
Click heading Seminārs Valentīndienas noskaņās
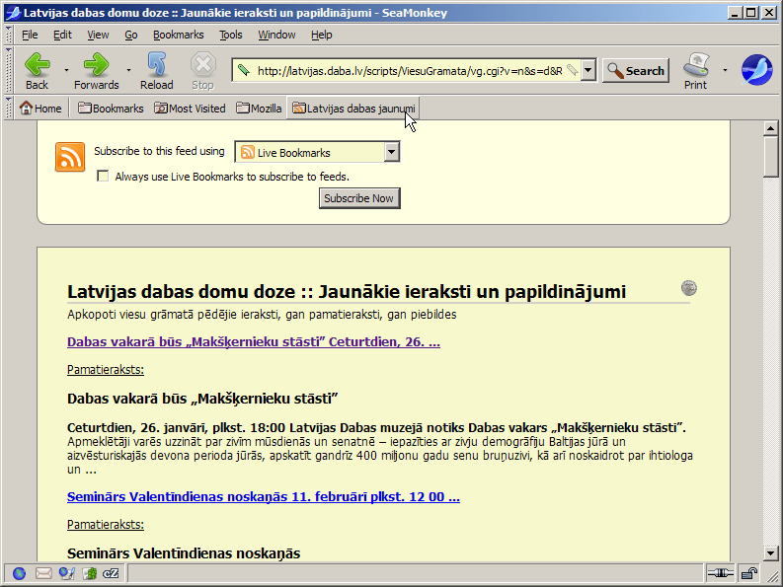point(184,553)
